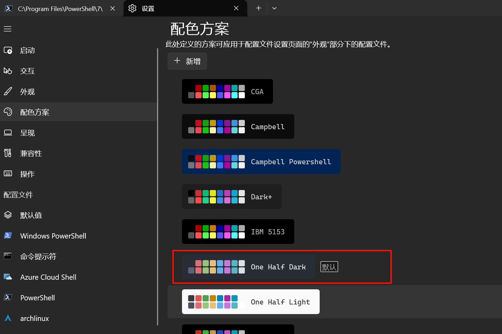The height and width of the screenshot is (334, 502).
Task: Open the 交互 settings page
Action: point(78,71)
